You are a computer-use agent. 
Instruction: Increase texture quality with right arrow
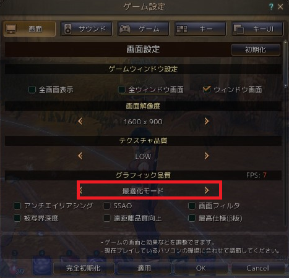point(207,156)
